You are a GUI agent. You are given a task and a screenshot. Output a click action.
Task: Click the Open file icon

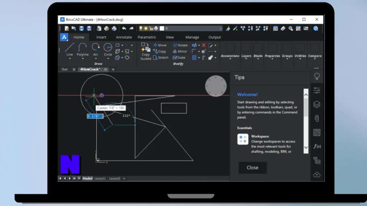[x=74, y=29]
